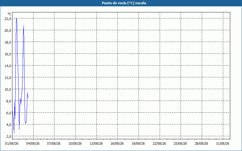Screen dimensions: 242x151
Task: Click the 01/08/26 date label
Action: [11, 144]
